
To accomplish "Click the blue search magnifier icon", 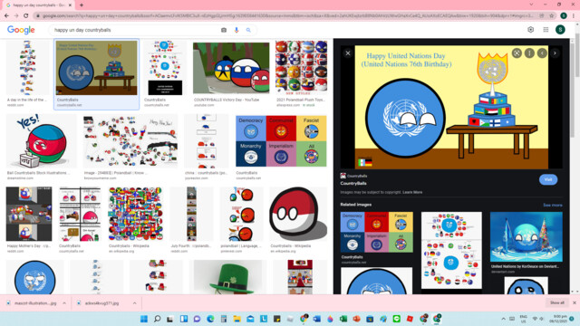I will coord(248,30).
